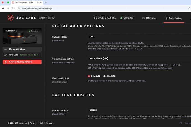Image resolution: width=191 pixels, height=127 pixels.
Task: Open site information icon in address bar
Action: click(x=19, y=9)
